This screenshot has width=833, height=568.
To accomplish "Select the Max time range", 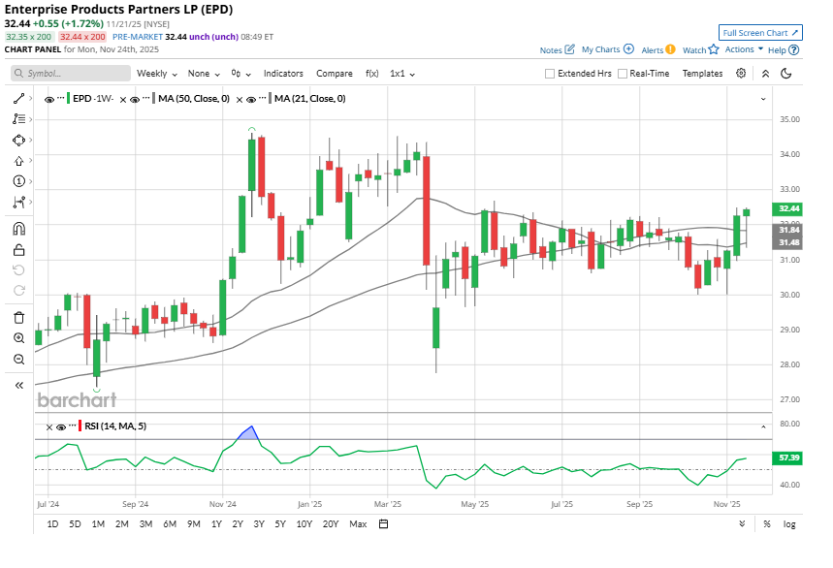I will click(x=358, y=524).
